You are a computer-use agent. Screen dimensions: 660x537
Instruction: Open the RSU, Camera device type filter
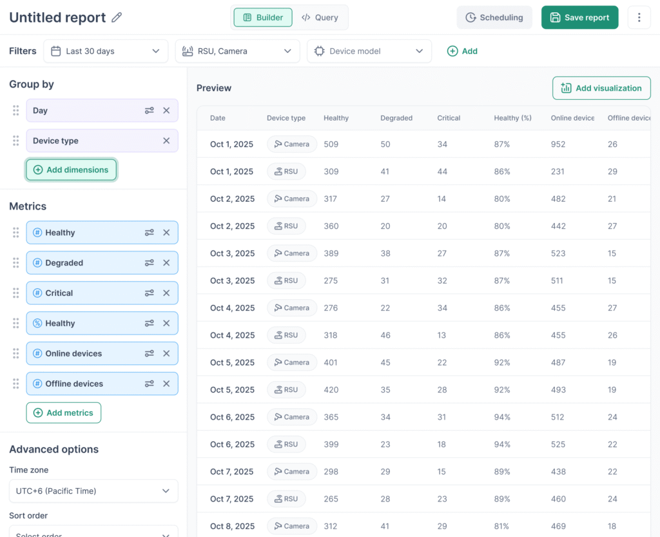click(x=237, y=51)
